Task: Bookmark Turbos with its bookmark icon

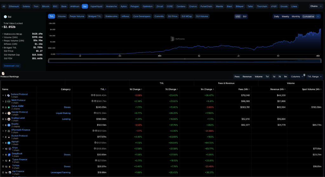Action: 3,167
